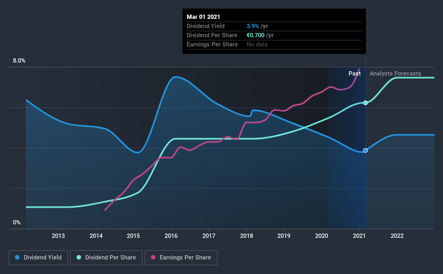Click the Analysts Forecasts label
Image resolution: width=443 pixels, height=274 pixels.
[x=396, y=73]
